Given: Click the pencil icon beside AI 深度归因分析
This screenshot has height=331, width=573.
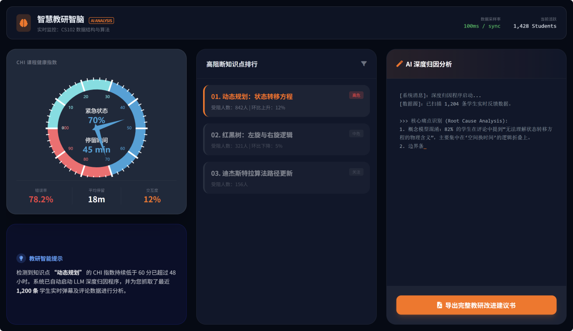Looking at the screenshot, I should (x=399, y=64).
